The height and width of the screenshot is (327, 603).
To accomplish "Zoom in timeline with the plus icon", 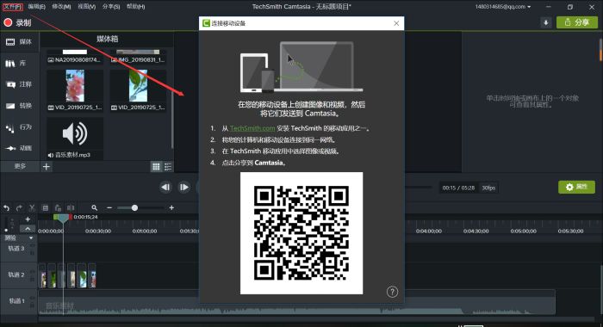I will pos(171,208).
